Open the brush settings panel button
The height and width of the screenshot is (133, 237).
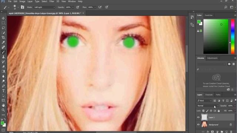[x=23, y=7]
